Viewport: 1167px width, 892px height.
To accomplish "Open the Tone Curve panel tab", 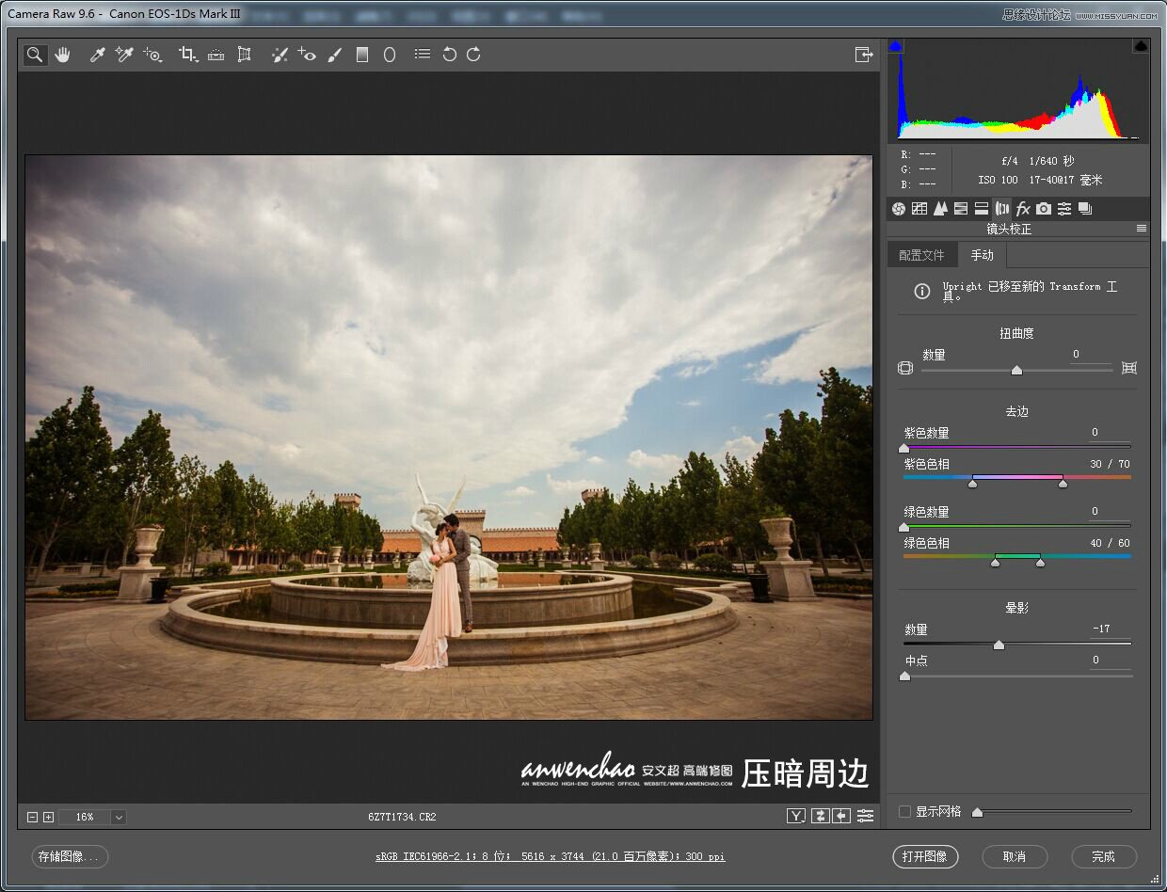I will click(x=919, y=209).
